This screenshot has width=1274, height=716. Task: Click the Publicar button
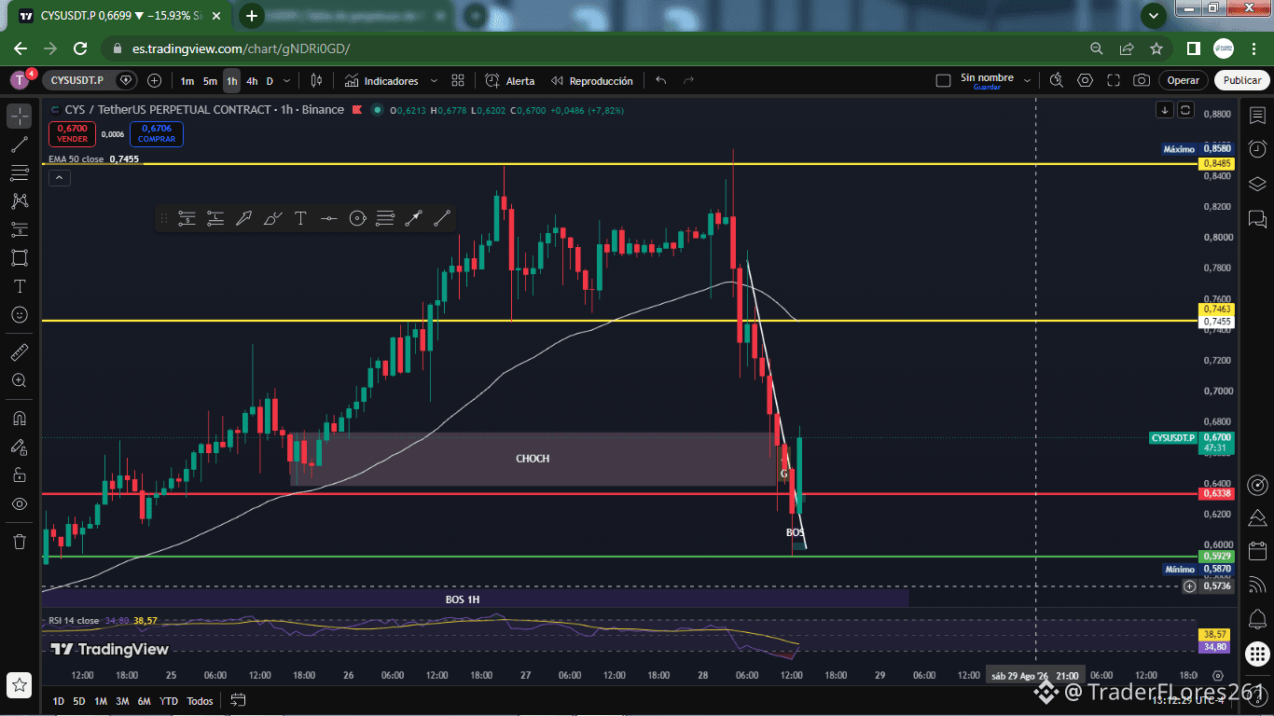(1242, 81)
